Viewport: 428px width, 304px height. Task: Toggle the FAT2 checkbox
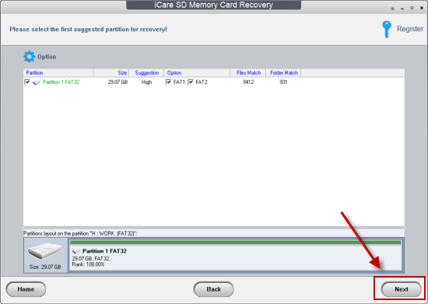(x=191, y=82)
